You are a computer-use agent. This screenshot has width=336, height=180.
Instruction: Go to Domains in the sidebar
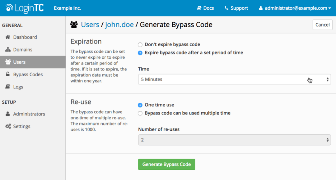tap(33, 50)
